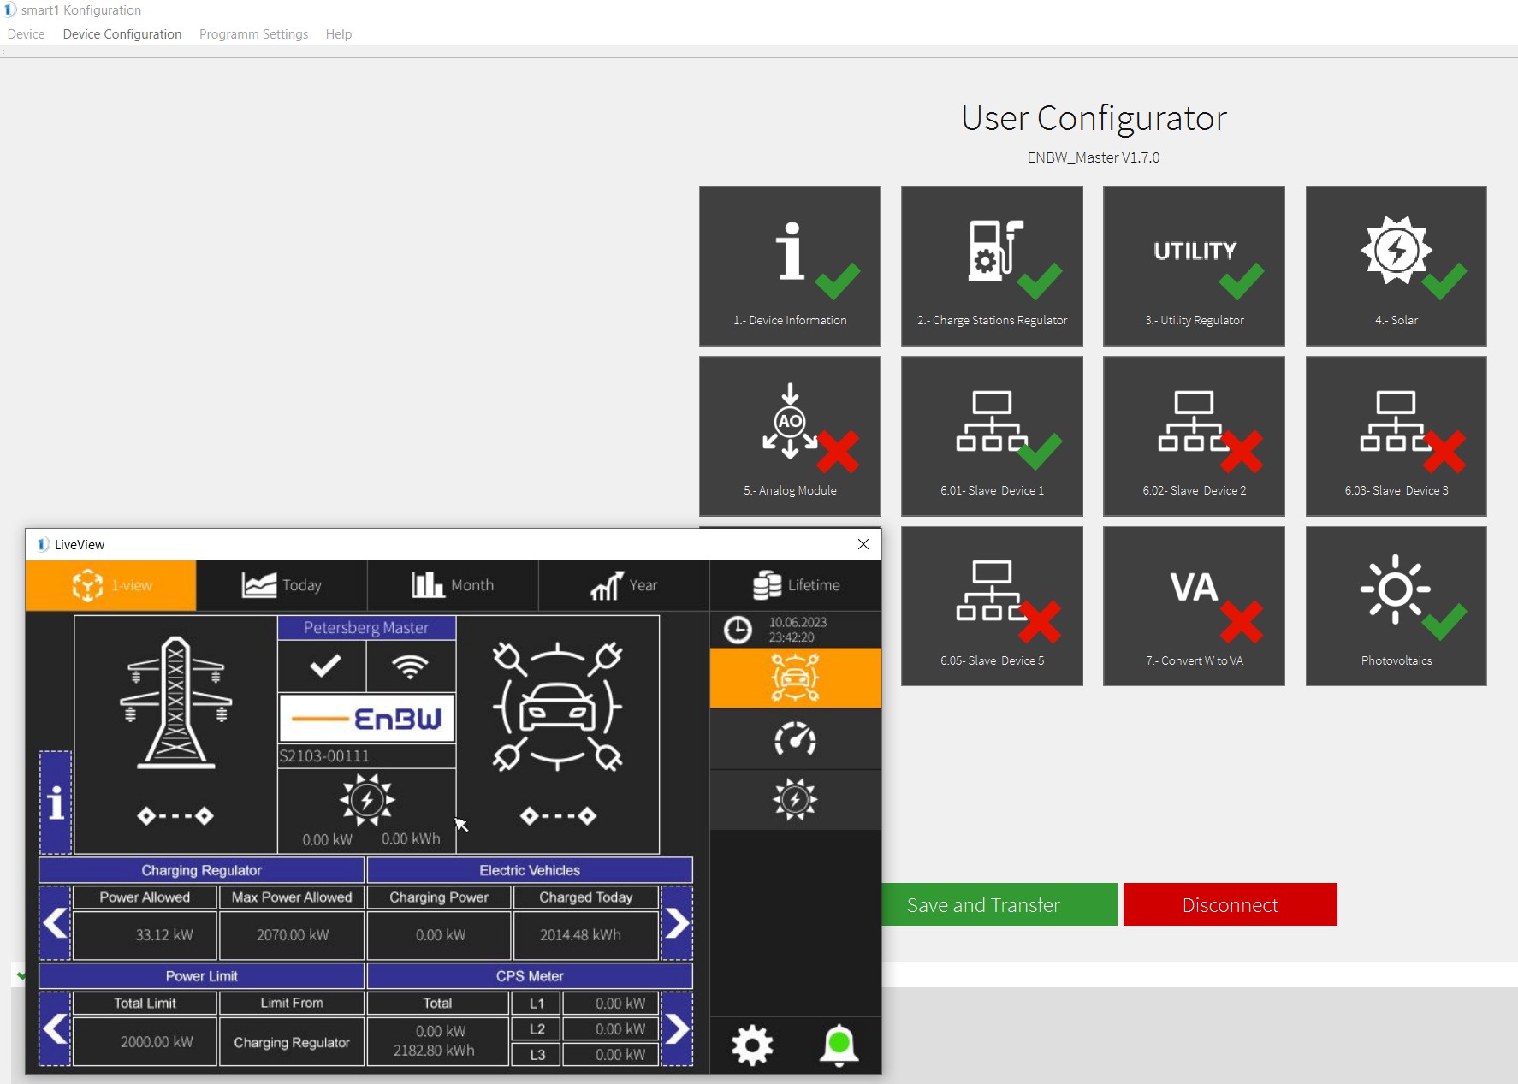This screenshot has width=1518, height=1084.
Task: Open LiveView settings via gear icon
Action: pos(752,1045)
